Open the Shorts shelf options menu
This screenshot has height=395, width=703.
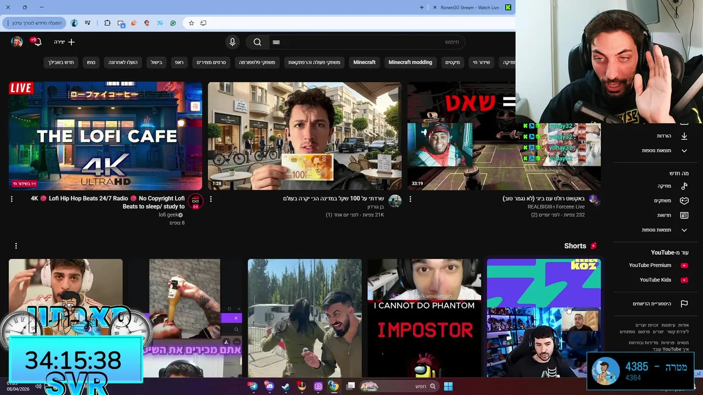(16, 246)
